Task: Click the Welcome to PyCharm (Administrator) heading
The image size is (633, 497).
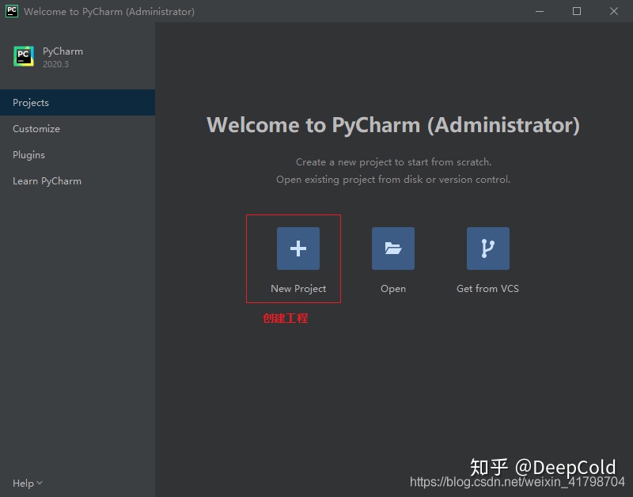Action: 393,125
